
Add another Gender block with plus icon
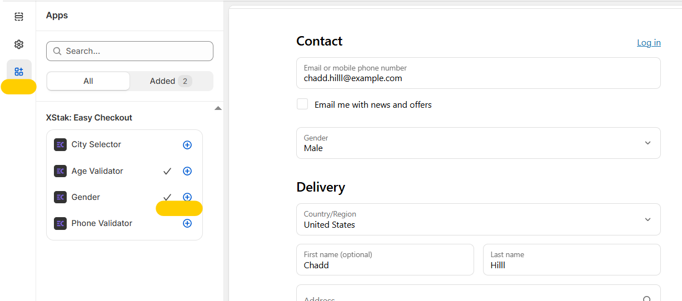click(187, 197)
